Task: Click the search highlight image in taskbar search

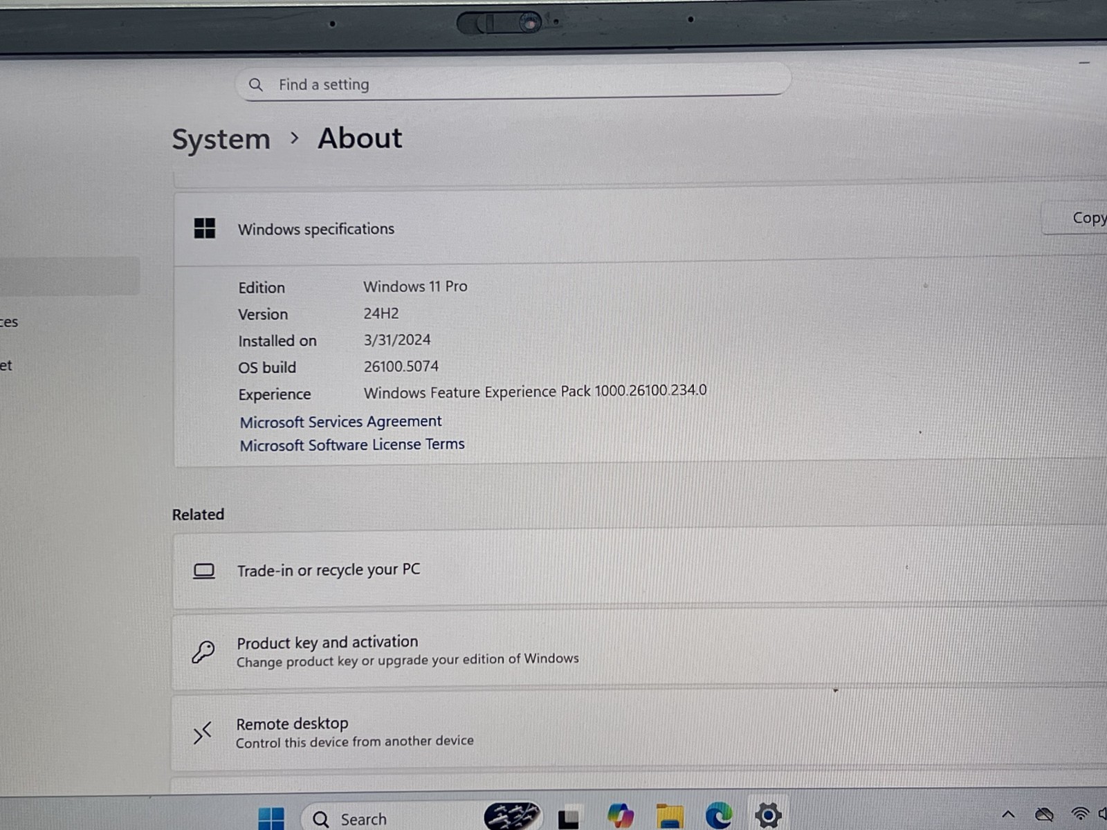Action: [x=511, y=816]
